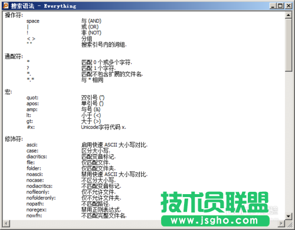Viewport: 295px width, 230px height.
Task: Click 禁用快速 ASCII 大小写对比 text
Action: tap(114, 174)
